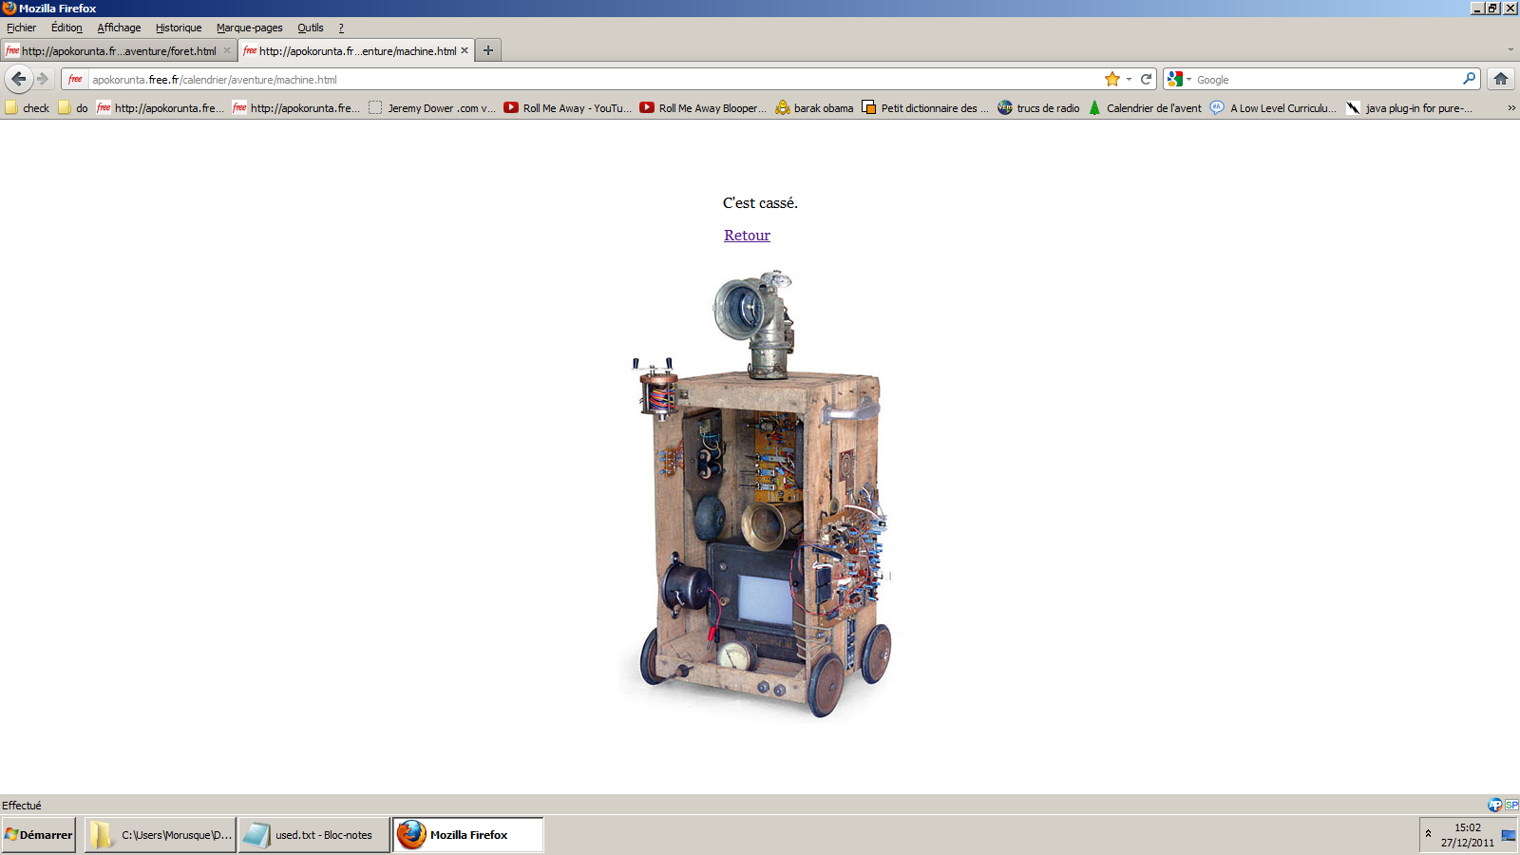1520x855 pixels.
Task: Open the Historique menu
Action: pyautogui.click(x=179, y=28)
